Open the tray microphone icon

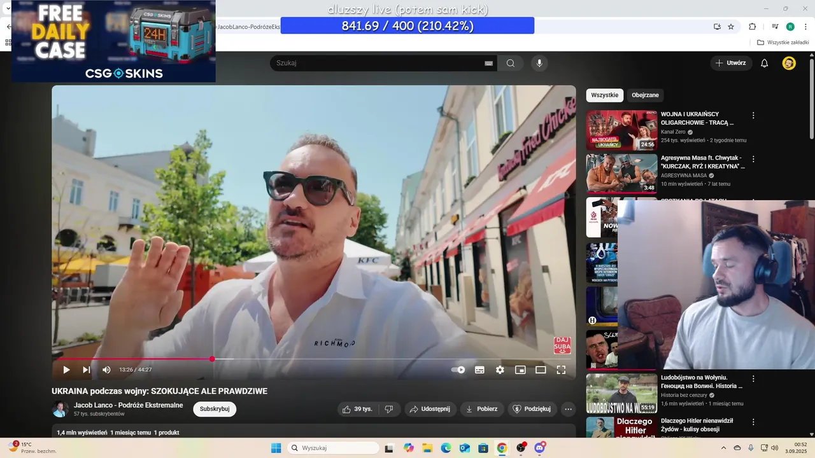[x=751, y=448]
